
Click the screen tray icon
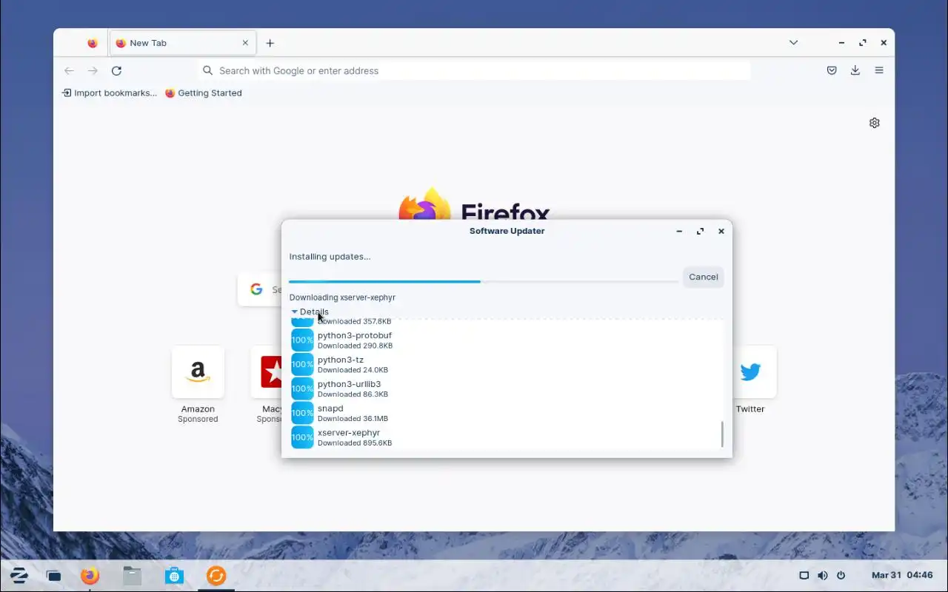[804, 576]
